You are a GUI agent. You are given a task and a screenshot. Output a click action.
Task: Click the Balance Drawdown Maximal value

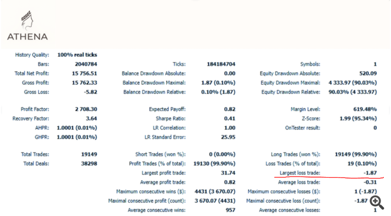click(217, 83)
